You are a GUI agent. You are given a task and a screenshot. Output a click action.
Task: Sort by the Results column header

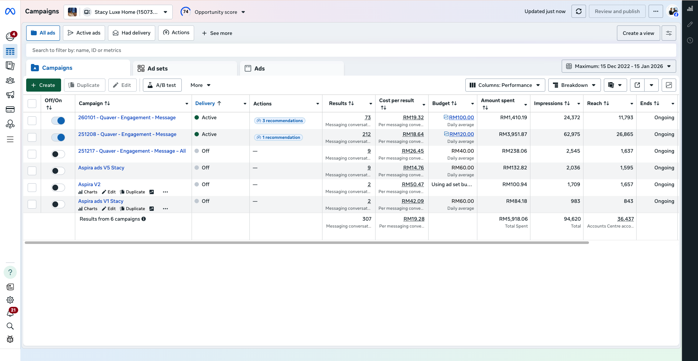341,104
